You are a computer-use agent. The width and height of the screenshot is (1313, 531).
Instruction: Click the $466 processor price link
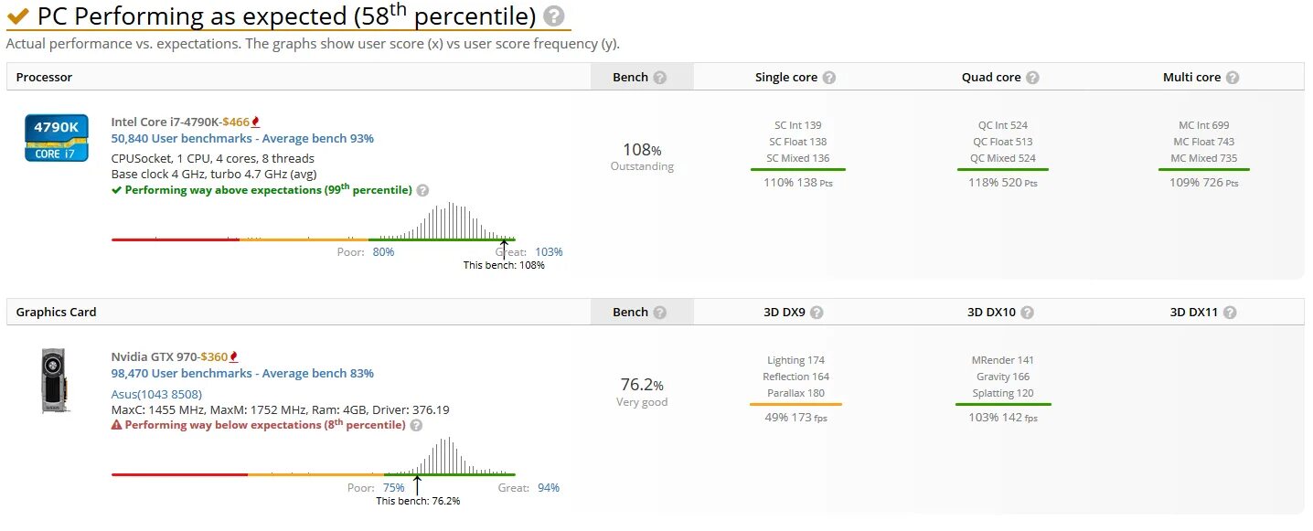click(238, 122)
